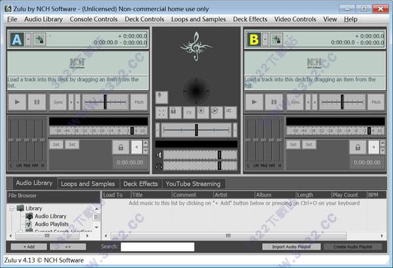Collapse the Library tree node
The height and width of the screenshot is (268, 393).
tap(12, 209)
